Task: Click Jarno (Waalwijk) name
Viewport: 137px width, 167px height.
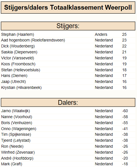Action: click(x=16, y=111)
